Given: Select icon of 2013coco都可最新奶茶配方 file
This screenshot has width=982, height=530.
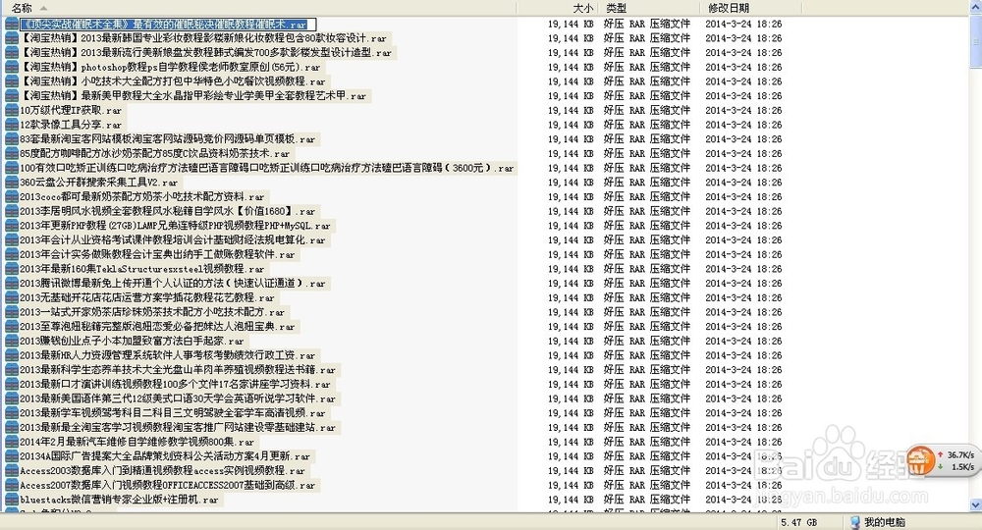Looking at the screenshot, I should (x=11, y=196).
